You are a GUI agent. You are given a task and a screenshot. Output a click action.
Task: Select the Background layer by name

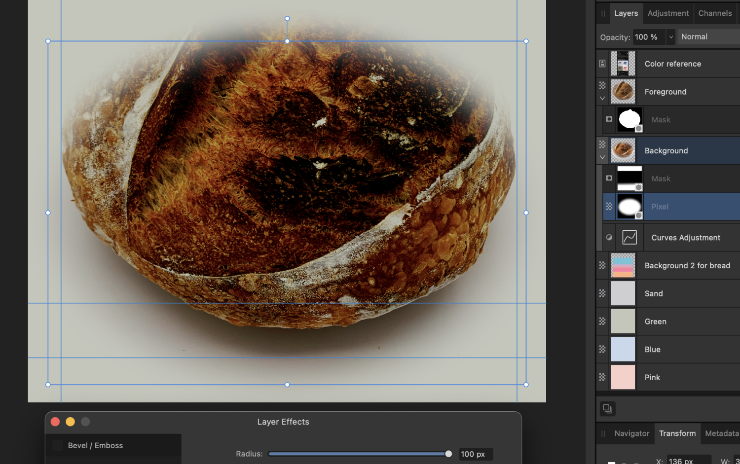coord(666,150)
